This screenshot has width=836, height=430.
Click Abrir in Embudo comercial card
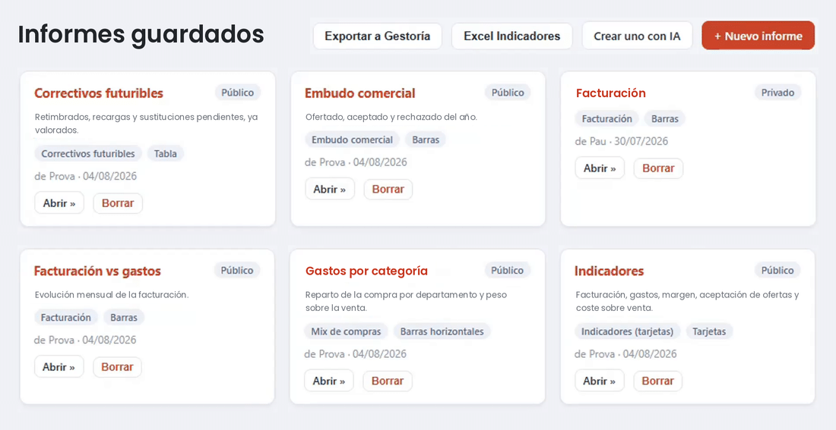point(330,189)
